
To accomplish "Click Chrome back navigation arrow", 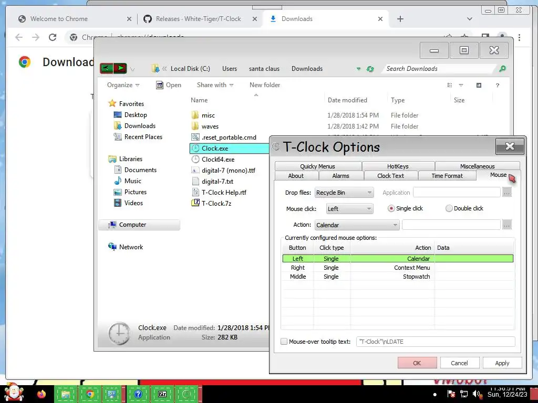I will click(19, 37).
